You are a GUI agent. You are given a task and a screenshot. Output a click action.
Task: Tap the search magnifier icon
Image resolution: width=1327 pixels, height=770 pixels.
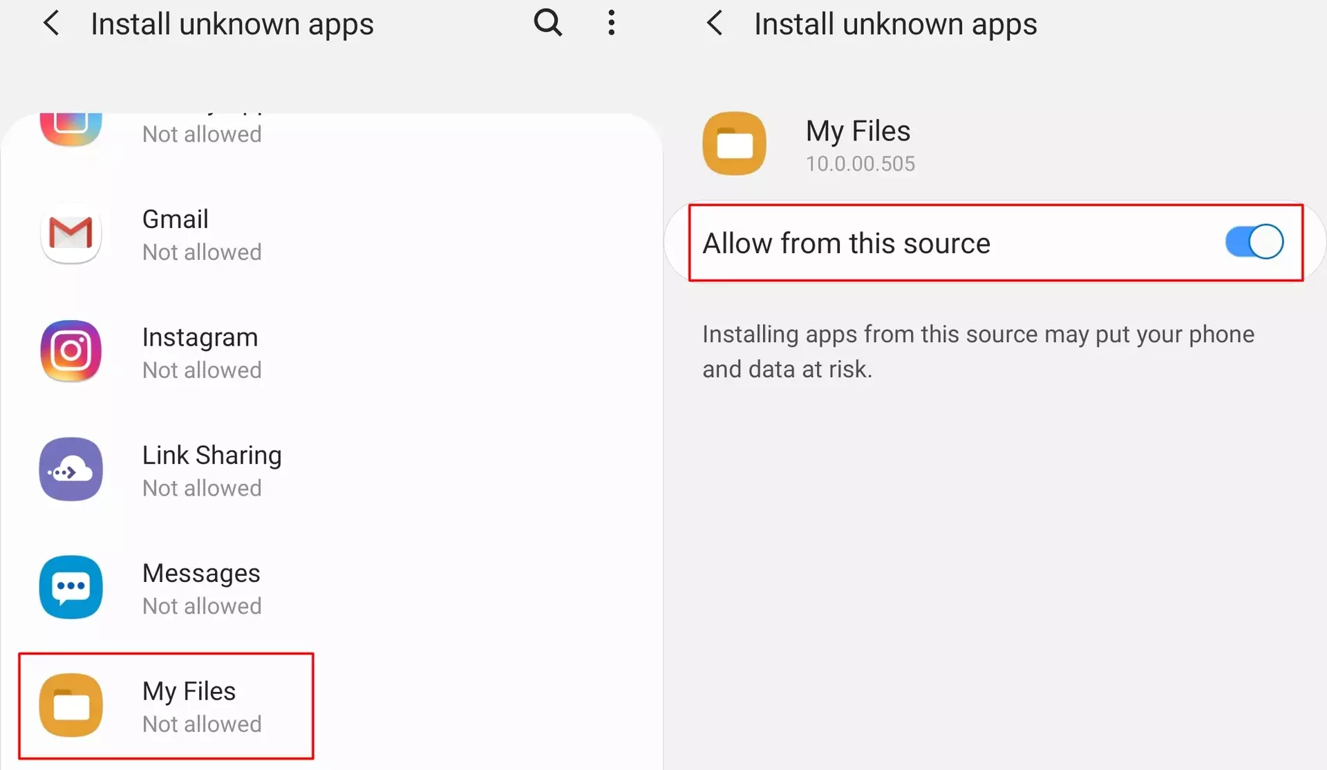[547, 23]
